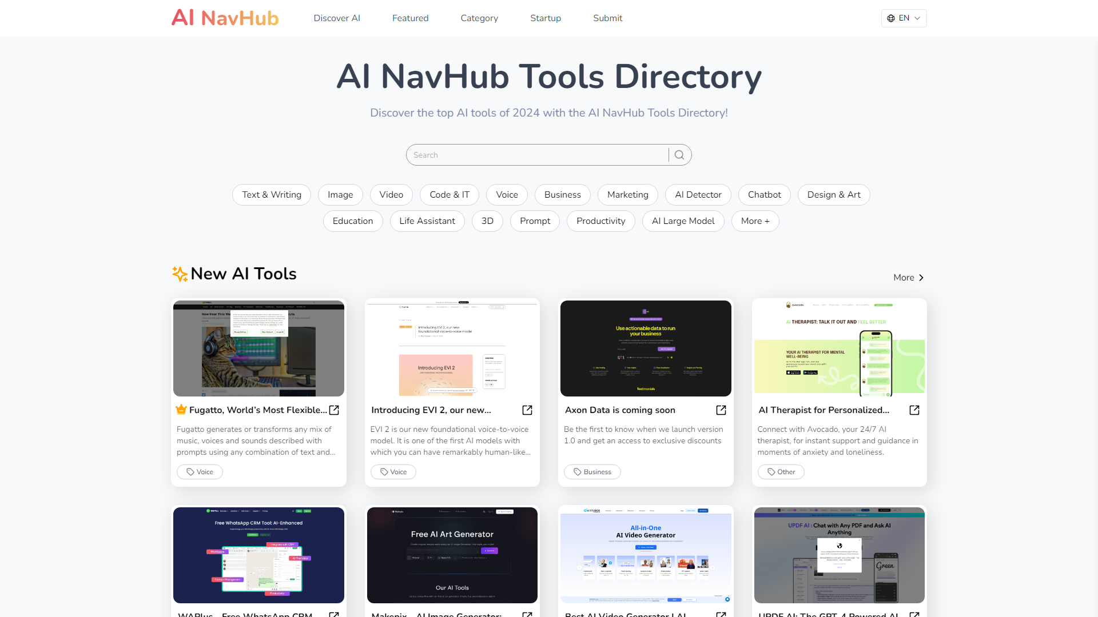This screenshot has height=617, width=1098.
Task: Click inside the Search input field
Action: [539, 155]
